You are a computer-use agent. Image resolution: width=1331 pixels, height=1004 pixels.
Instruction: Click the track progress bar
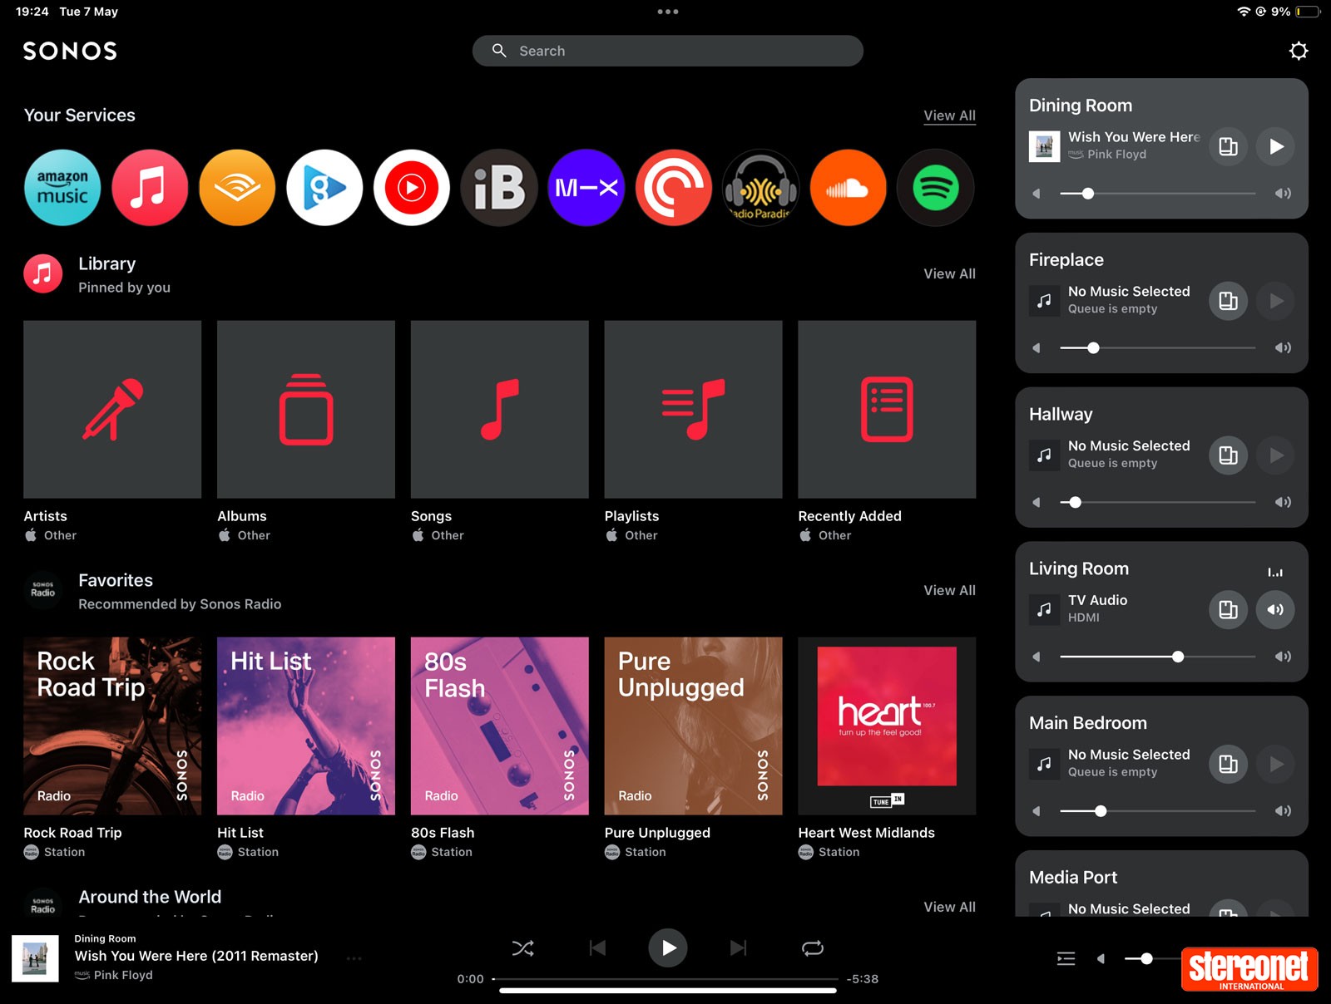point(667,979)
